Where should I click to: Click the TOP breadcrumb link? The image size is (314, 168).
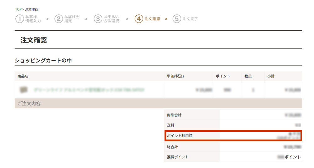click(18, 9)
